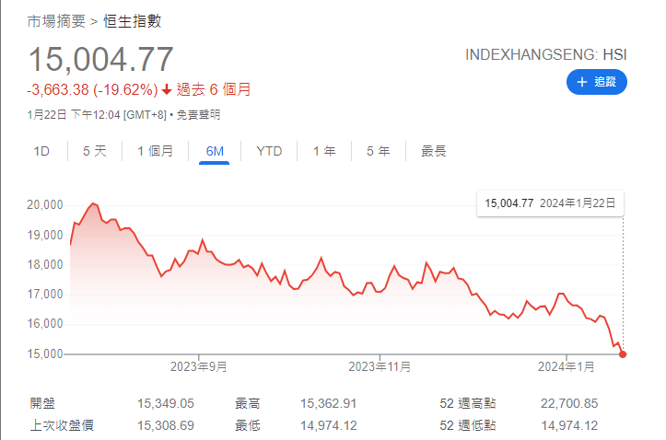Click the INDEXHANGSENG: HSI ticker label
This screenshot has height=440, width=666.
point(546,55)
